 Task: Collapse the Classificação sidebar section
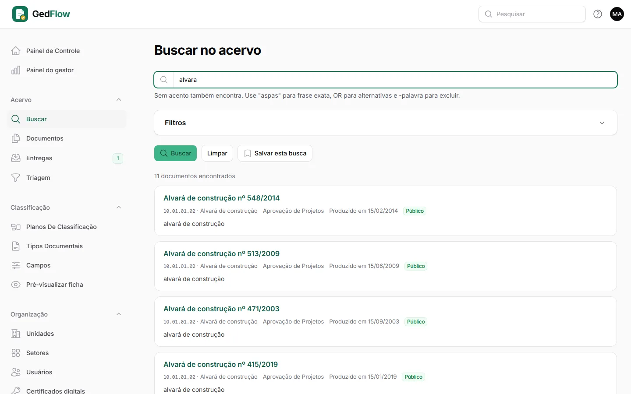[119, 208]
